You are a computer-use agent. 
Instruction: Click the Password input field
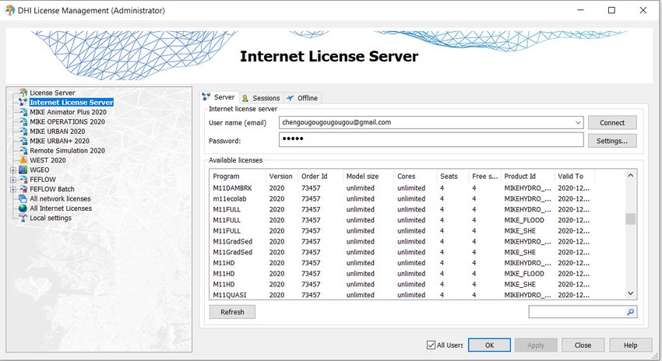(x=431, y=139)
